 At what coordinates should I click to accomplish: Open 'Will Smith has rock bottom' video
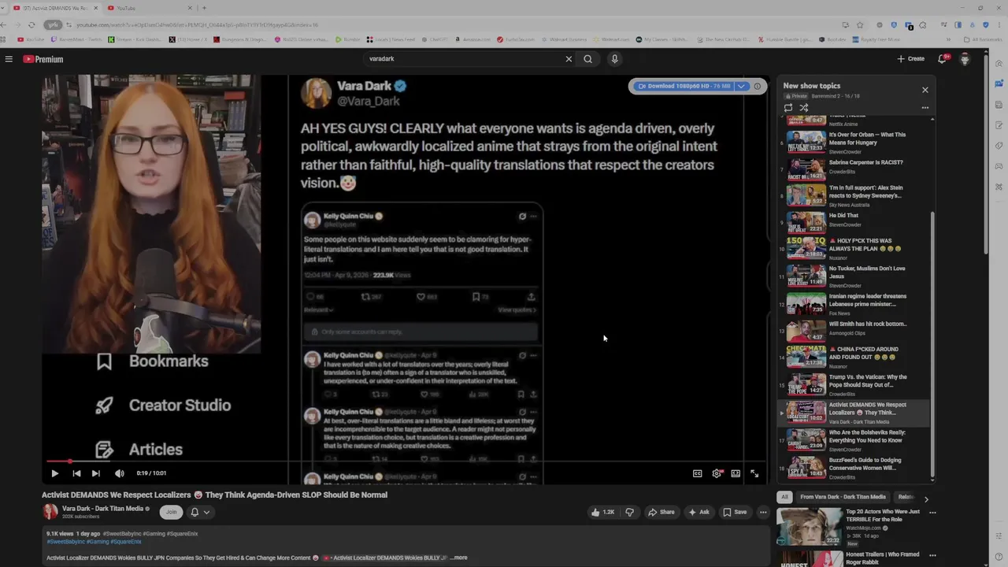(x=856, y=330)
